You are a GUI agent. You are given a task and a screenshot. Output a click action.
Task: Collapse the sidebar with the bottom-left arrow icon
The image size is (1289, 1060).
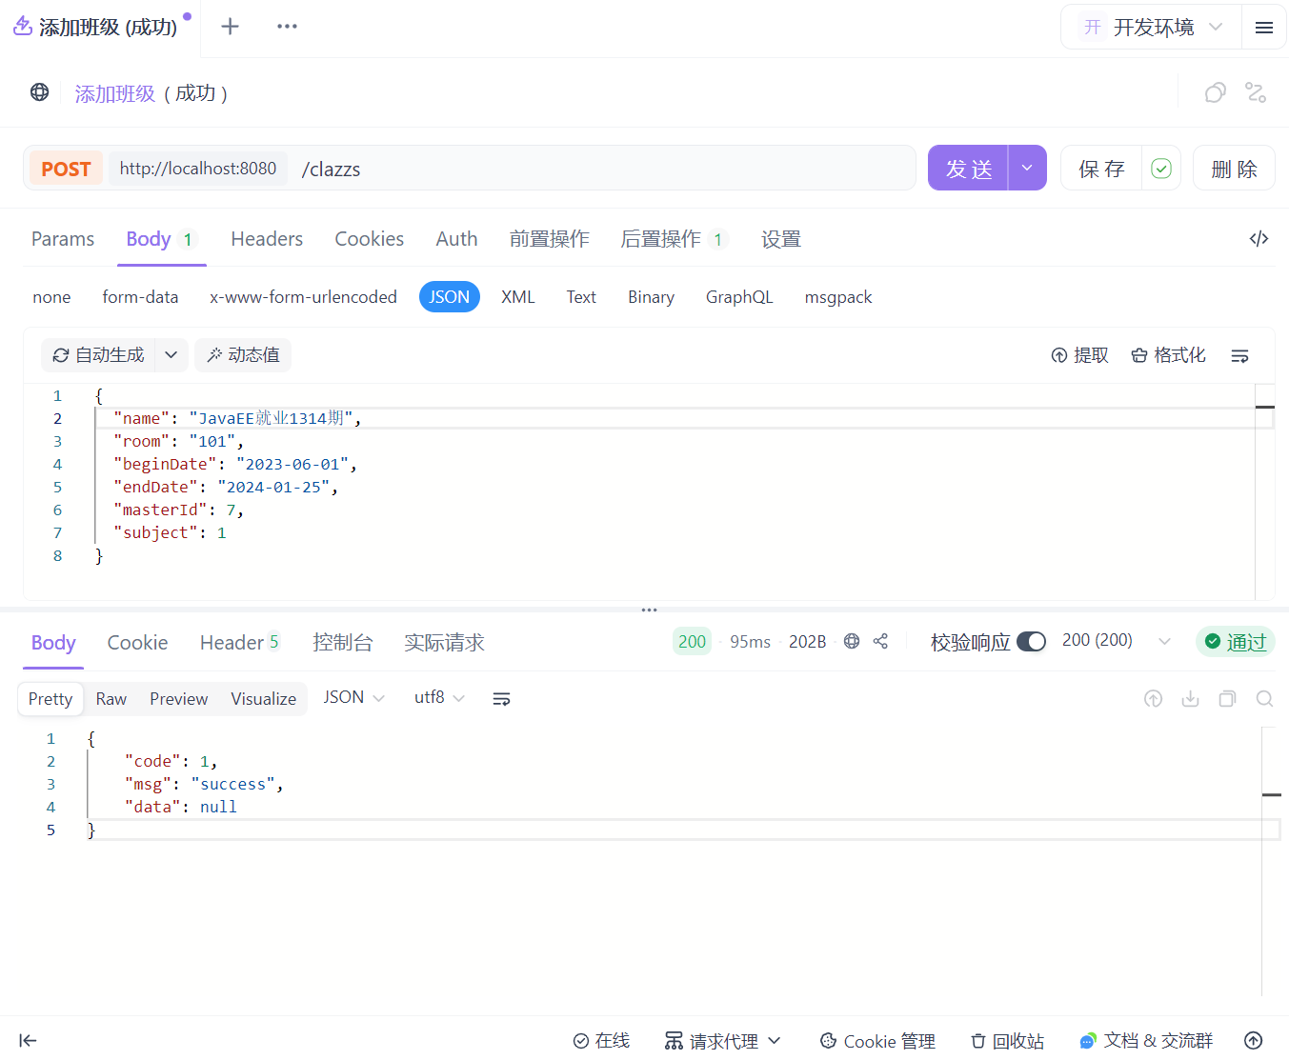[28, 1040]
